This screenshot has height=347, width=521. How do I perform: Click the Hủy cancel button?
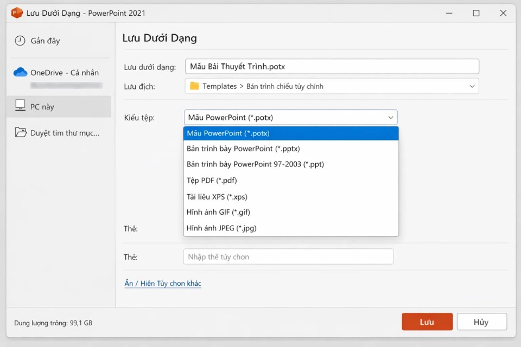pos(482,322)
